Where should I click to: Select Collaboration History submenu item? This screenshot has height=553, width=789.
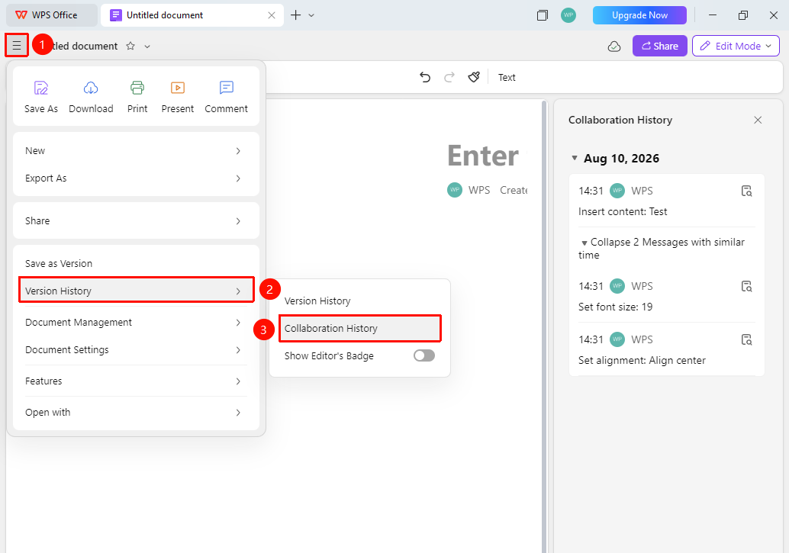click(x=360, y=329)
